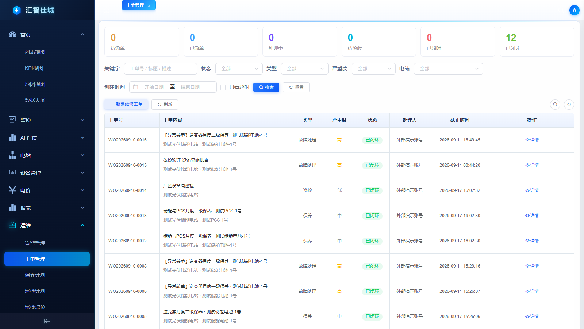Click the 刷新 button
The height and width of the screenshot is (329, 584).
pyautogui.click(x=165, y=105)
